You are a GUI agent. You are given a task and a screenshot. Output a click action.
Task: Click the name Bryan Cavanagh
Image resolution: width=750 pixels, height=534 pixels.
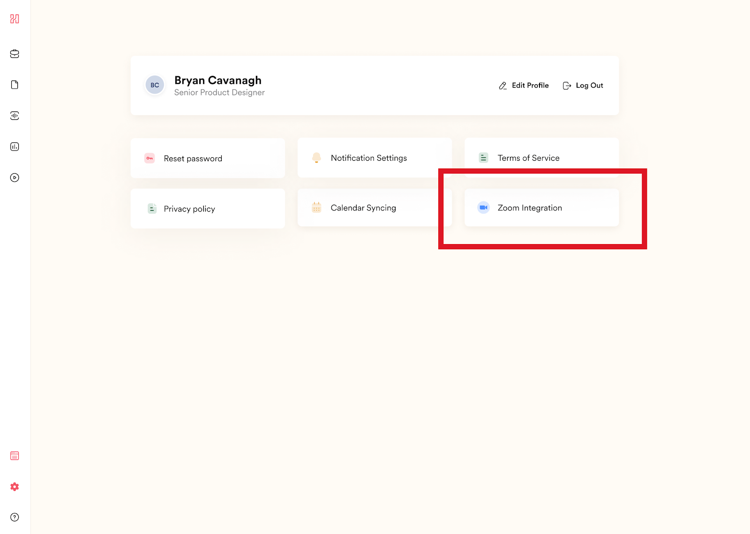pyautogui.click(x=218, y=81)
